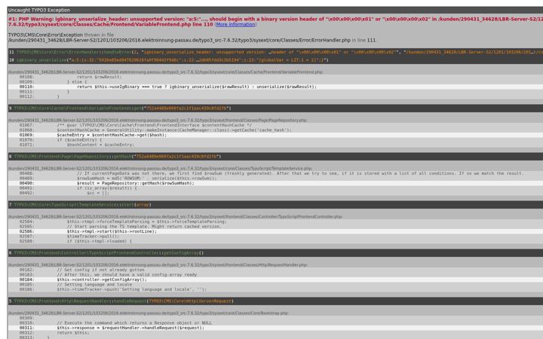Click line 01070 "if ($cacheEntry) {"
The image size is (543, 339).
click(x=275, y=140)
